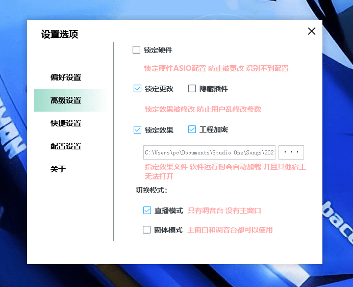Focus the Studio One Songs path field

[209, 152]
